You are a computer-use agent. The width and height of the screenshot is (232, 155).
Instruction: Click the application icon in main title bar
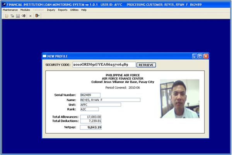(x=4, y=5)
